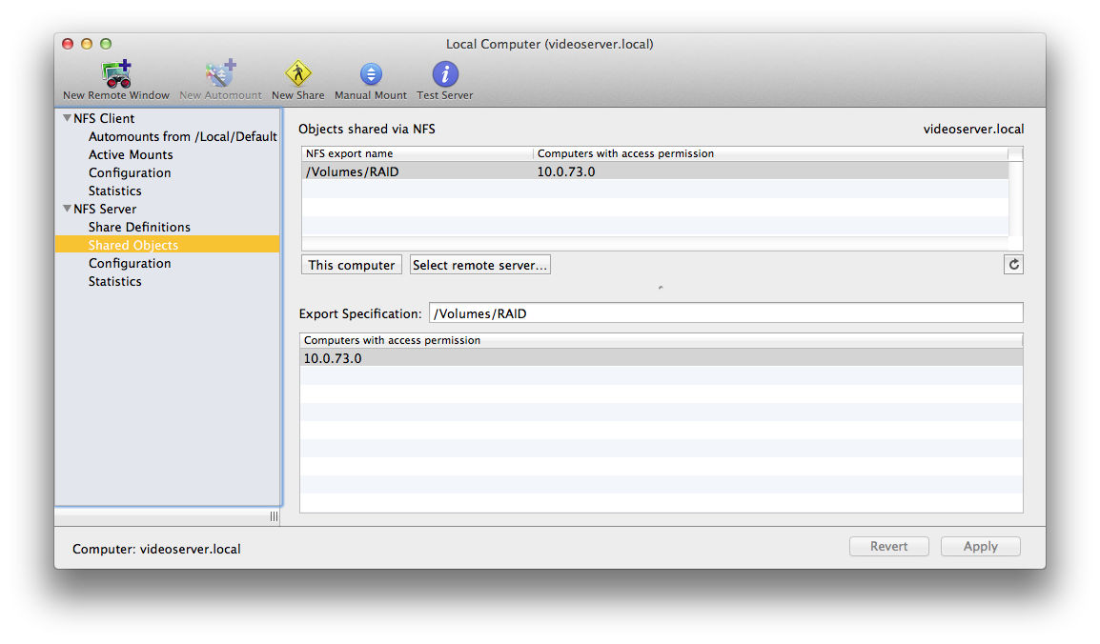Click lower Computers with access permission header

click(x=661, y=340)
